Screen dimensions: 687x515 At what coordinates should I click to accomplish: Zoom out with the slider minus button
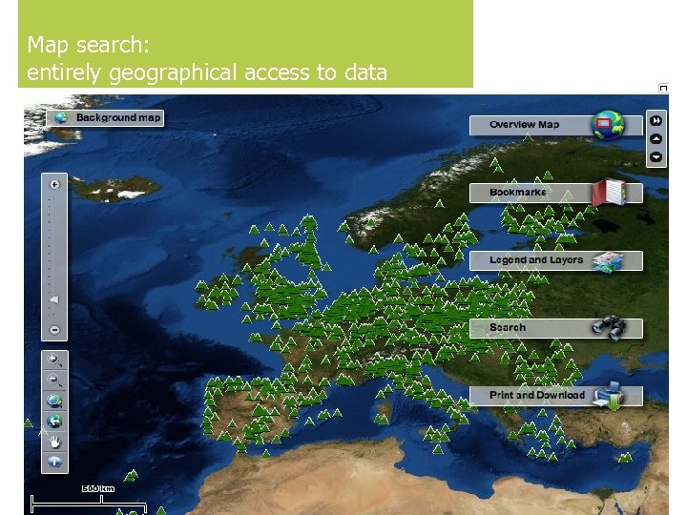54,330
